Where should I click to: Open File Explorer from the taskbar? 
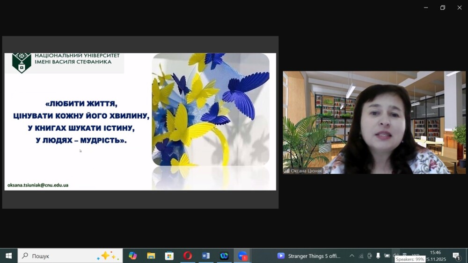pyautogui.click(x=151, y=256)
